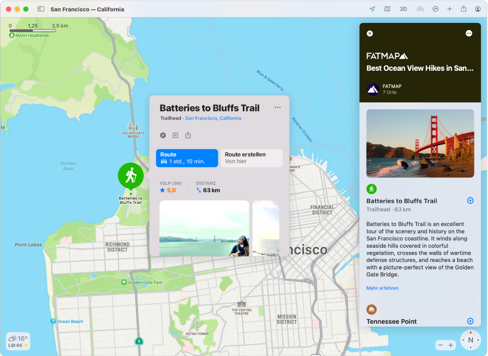Screen dimensions: 488x356
Task: Switch to 3D map view
Action: (403, 8)
